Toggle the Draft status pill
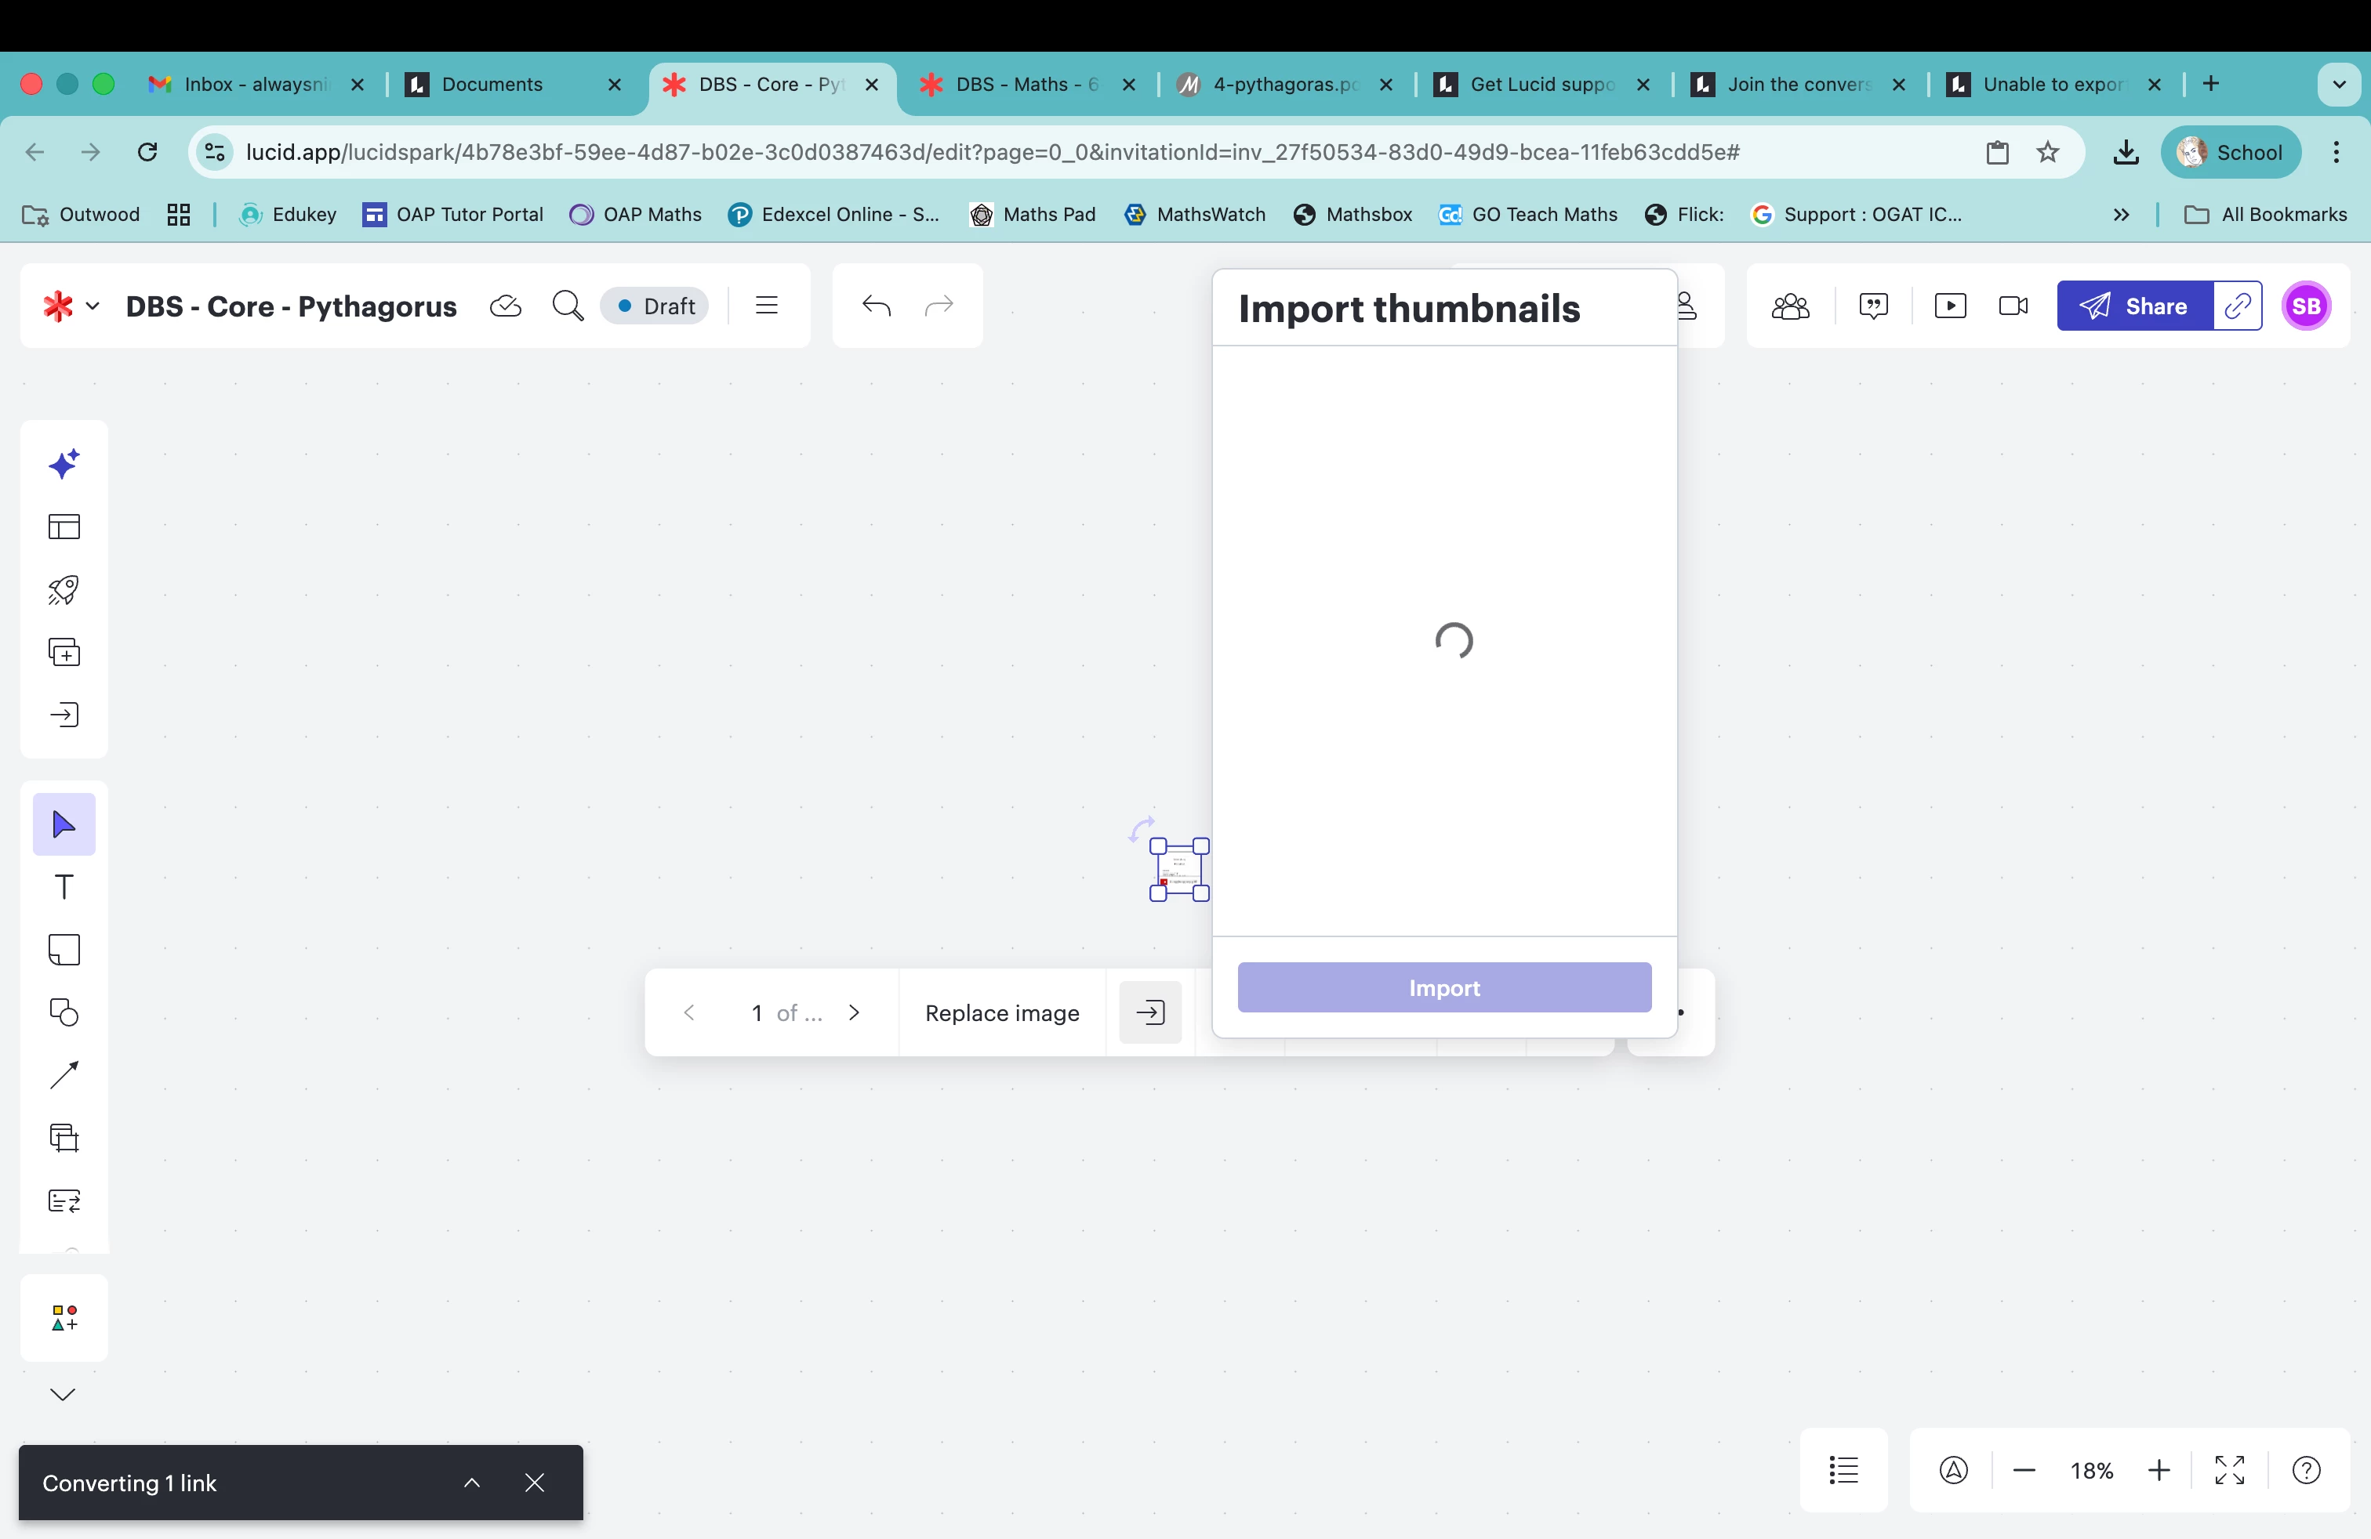The image size is (2371, 1539). click(655, 306)
